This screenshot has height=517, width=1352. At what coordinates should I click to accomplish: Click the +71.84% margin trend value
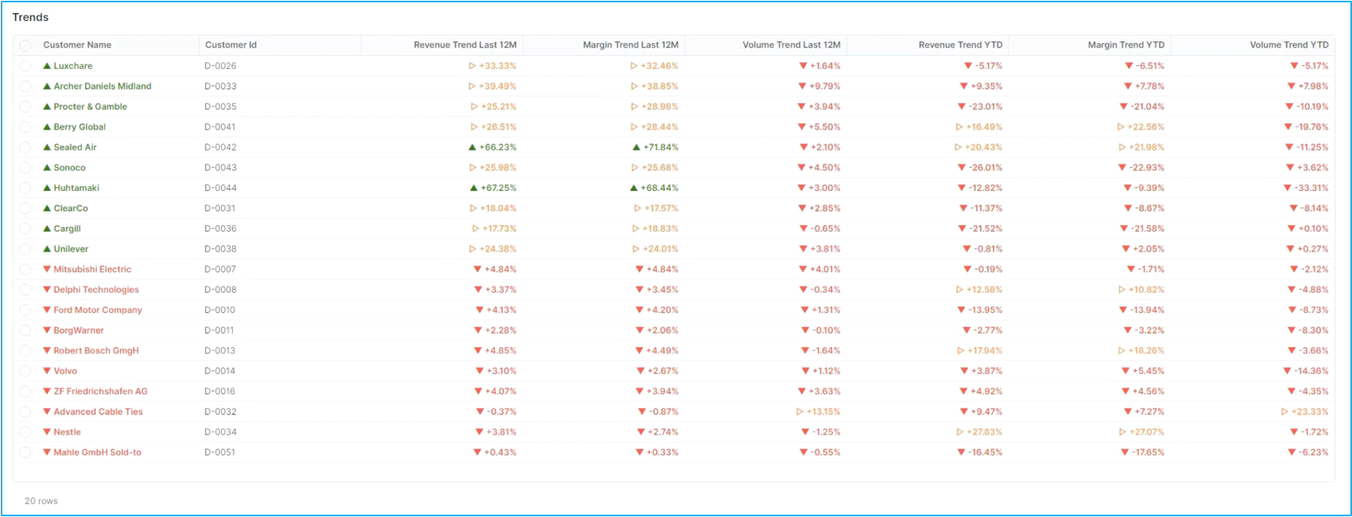[x=660, y=147]
